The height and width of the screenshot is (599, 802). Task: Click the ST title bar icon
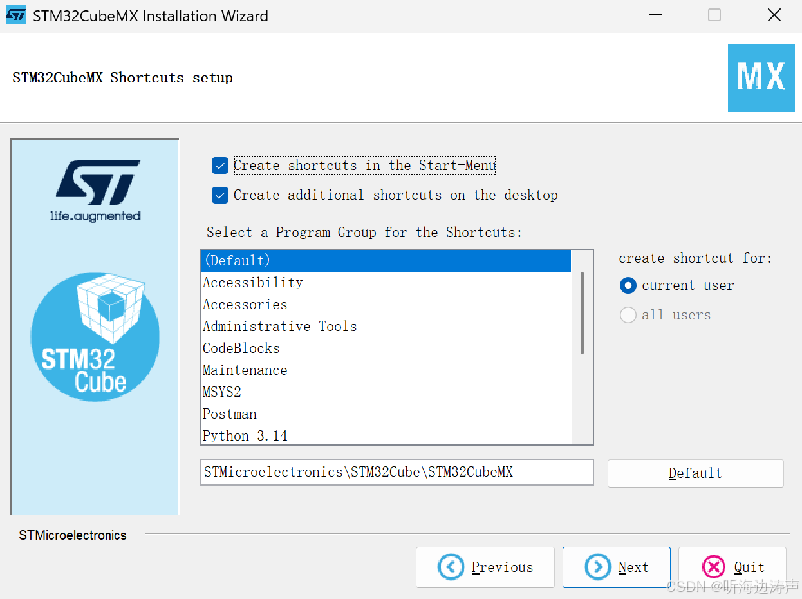[15, 15]
